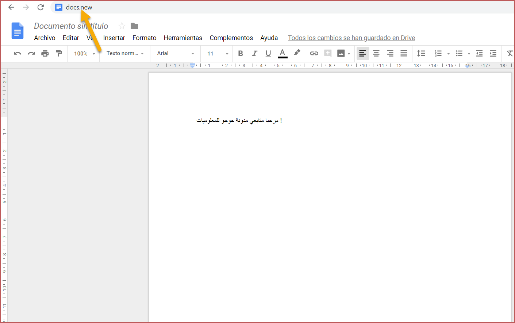Click the browser reload button
515x323 pixels.
[41, 7]
